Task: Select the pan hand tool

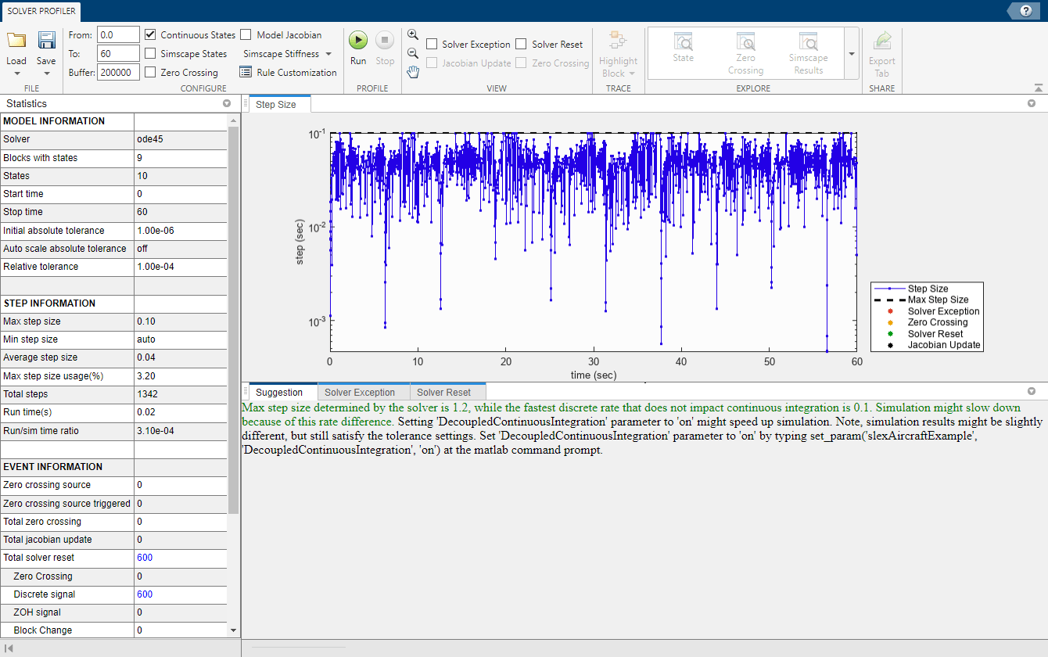Action: [413, 72]
